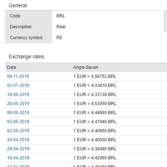Select the rate 1 EUR = 4,53050 BRL
This screenshot has width=167, height=167.
coord(95,104)
